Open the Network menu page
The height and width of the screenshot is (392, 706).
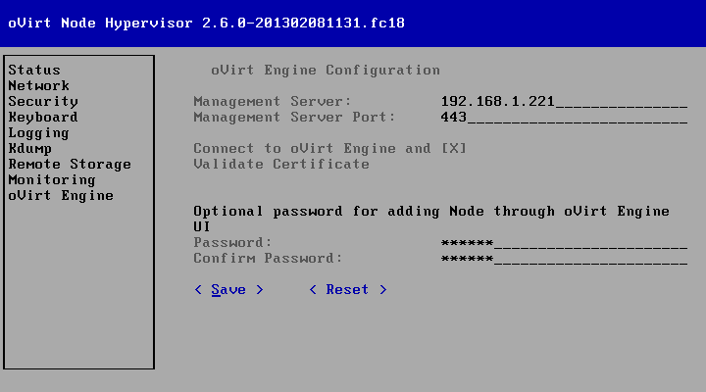38,85
